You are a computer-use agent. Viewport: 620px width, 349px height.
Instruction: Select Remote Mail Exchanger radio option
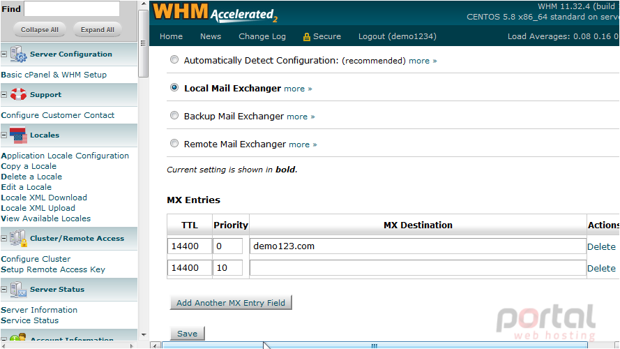click(174, 143)
